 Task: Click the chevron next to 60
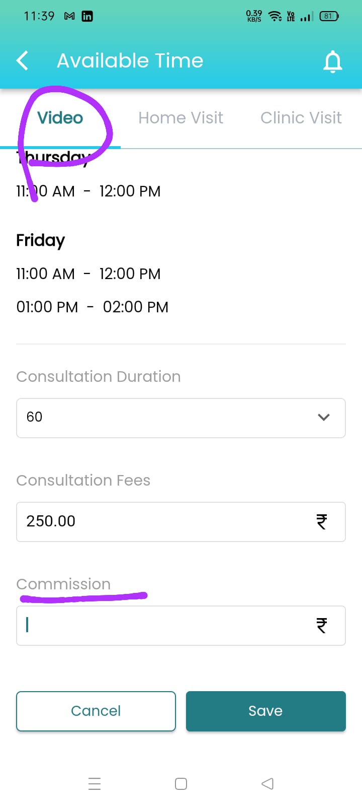(x=324, y=417)
